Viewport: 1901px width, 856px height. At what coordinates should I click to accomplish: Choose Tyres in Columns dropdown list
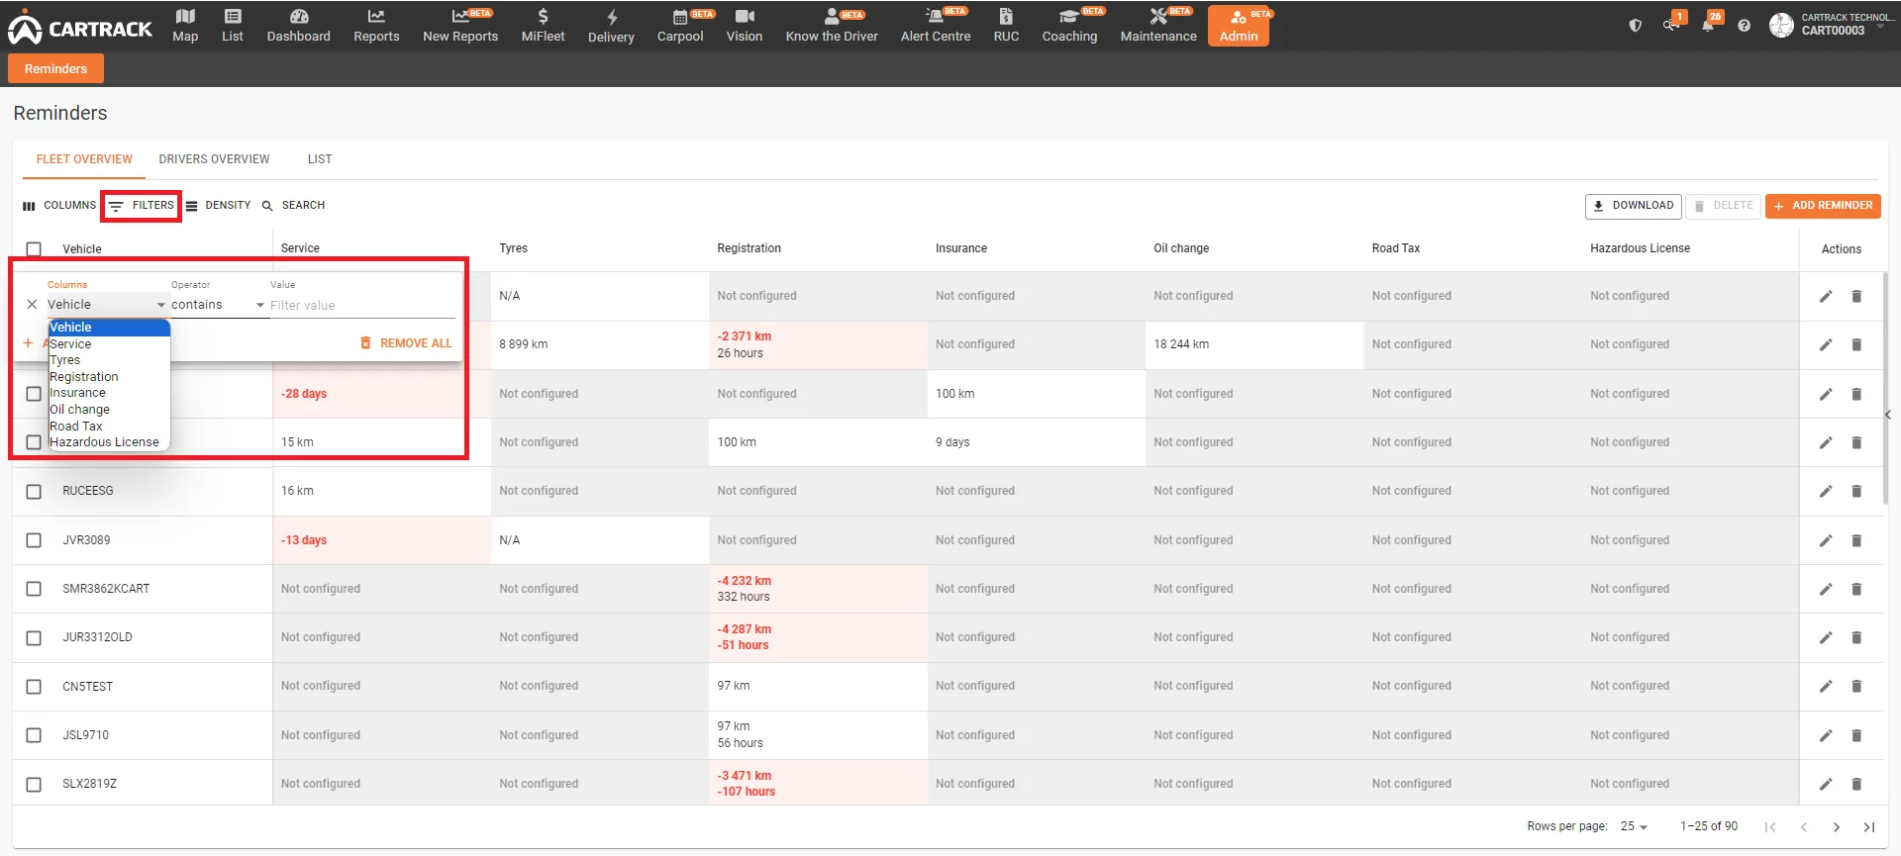point(109,360)
